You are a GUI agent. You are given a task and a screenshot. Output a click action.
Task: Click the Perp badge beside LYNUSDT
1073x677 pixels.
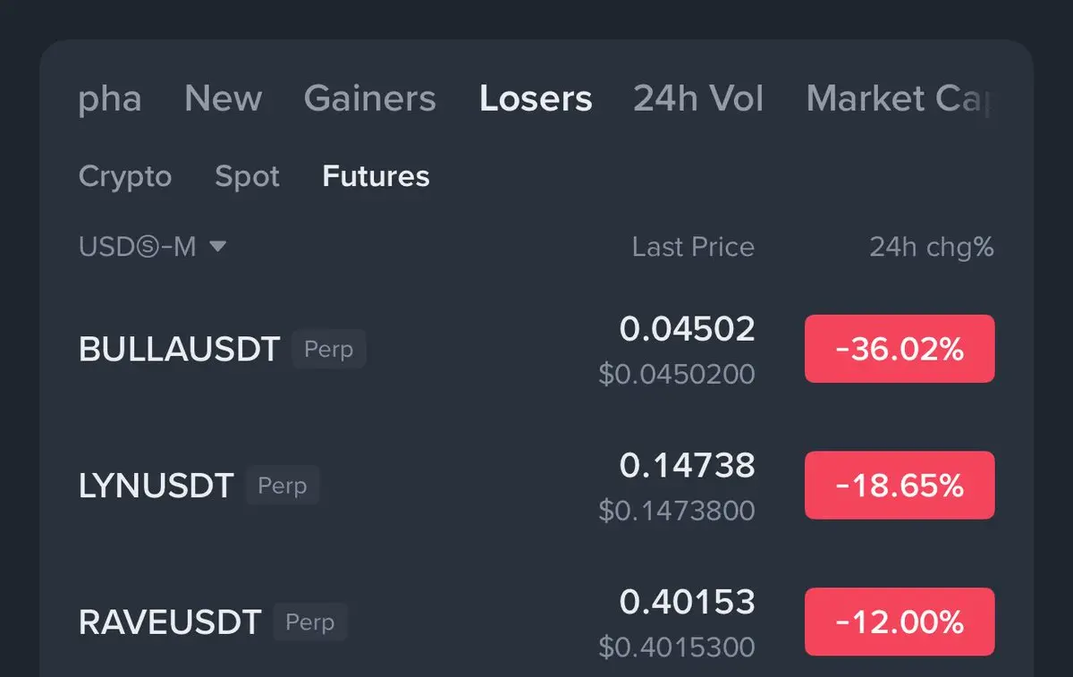(x=283, y=486)
